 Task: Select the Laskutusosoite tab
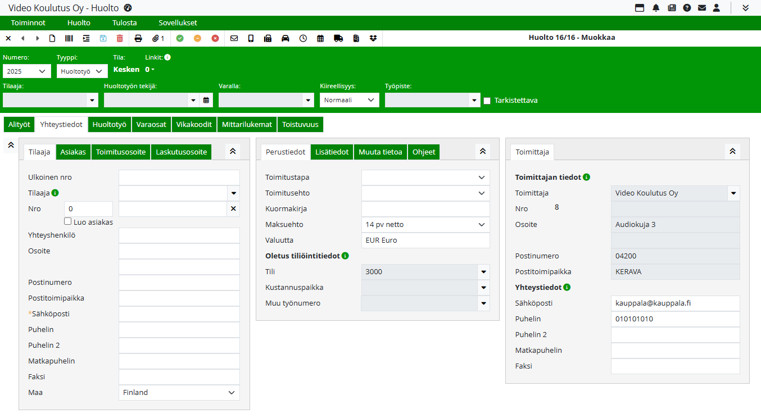(x=182, y=152)
